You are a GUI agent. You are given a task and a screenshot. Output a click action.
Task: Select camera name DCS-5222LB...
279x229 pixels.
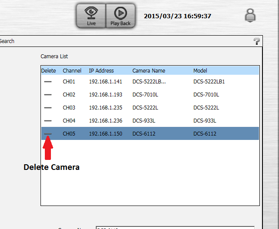tap(149, 82)
